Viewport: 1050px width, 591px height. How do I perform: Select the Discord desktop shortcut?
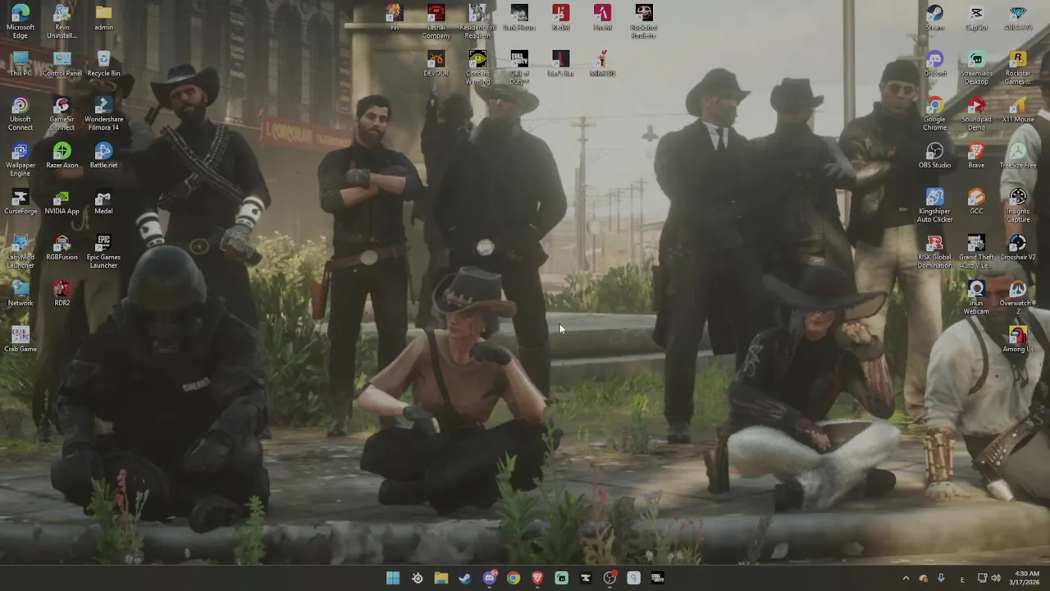click(934, 64)
